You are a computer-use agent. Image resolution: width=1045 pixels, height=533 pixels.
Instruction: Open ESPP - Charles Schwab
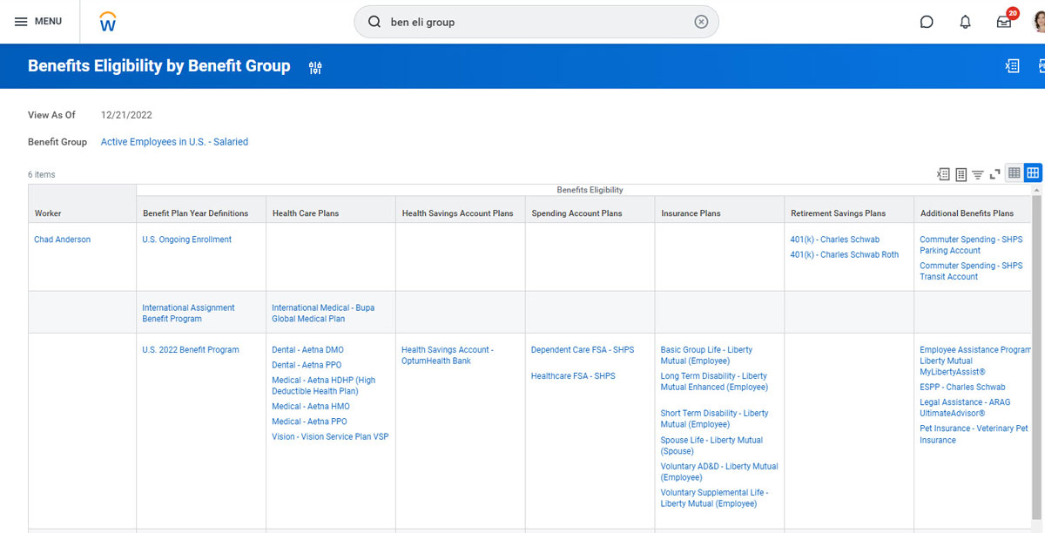point(962,388)
